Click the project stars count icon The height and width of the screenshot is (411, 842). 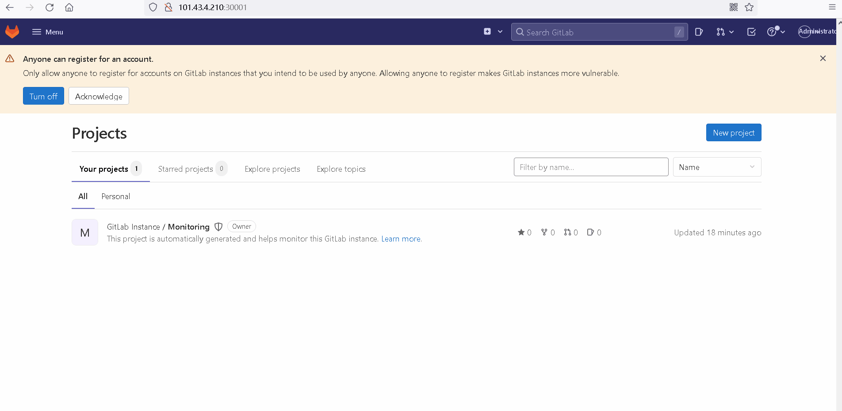524,232
